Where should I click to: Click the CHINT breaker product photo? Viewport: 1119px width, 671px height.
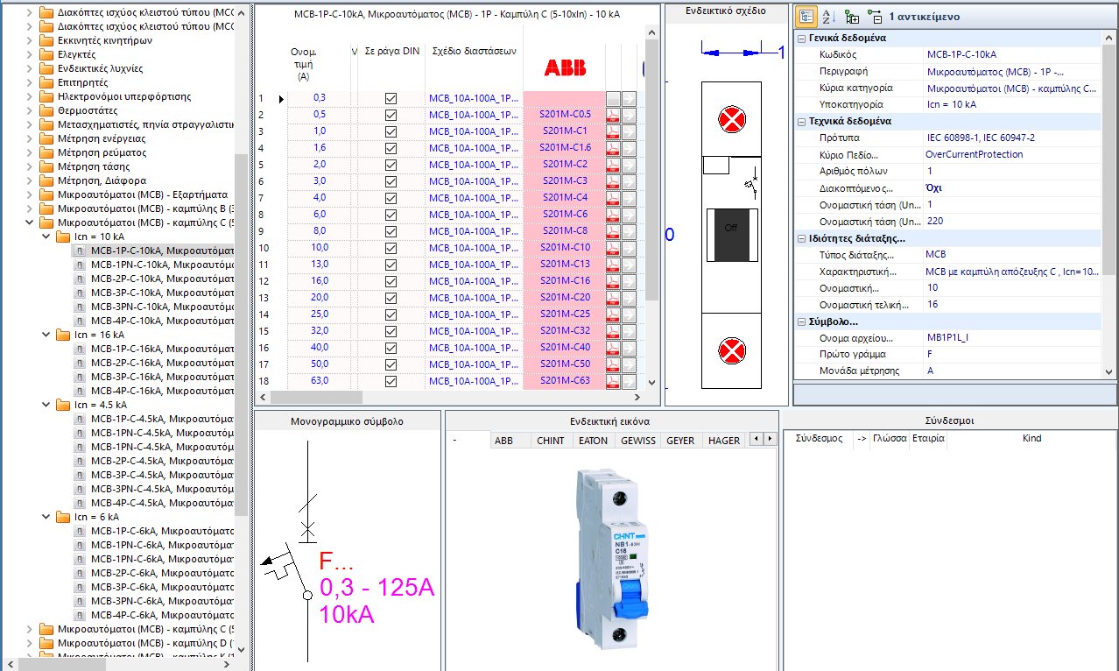tap(613, 561)
